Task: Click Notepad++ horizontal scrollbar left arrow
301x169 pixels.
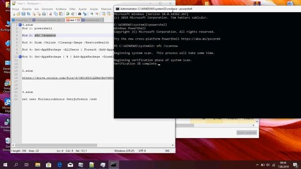Action: [13, 145]
